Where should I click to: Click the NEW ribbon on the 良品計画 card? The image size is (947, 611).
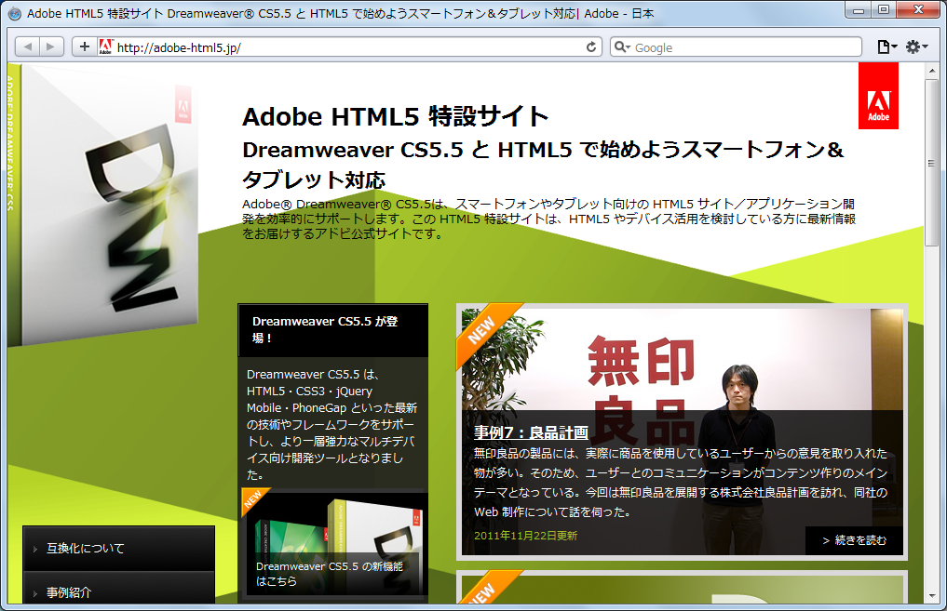(484, 332)
